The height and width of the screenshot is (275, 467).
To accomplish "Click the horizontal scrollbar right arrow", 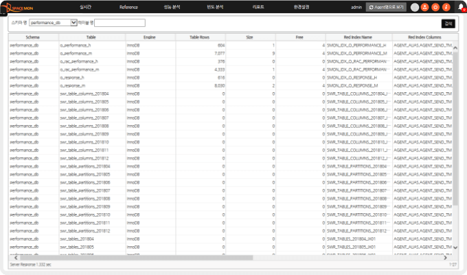I will click(x=446, y=258).
